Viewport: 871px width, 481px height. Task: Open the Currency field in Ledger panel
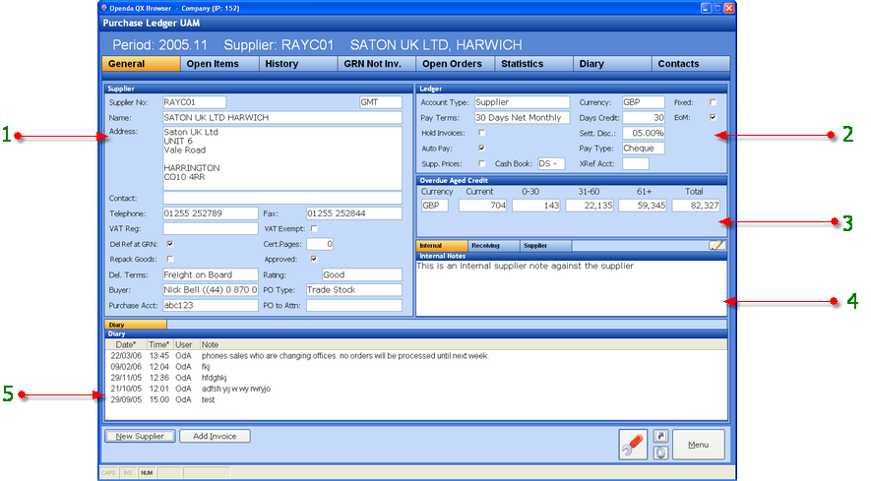[x=644, y=102]
